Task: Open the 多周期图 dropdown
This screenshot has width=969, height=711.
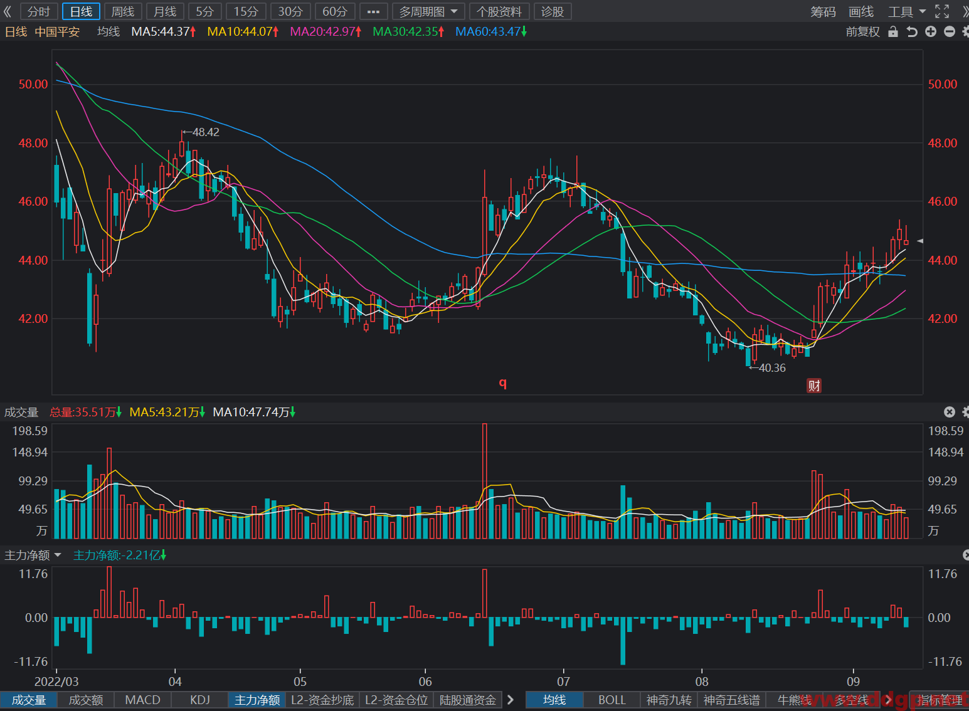Action: (x=428, y=11)
